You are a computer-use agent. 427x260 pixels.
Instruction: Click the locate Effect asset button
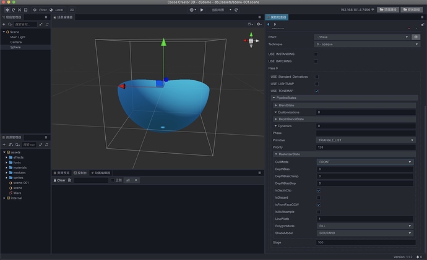click(416, 37)
